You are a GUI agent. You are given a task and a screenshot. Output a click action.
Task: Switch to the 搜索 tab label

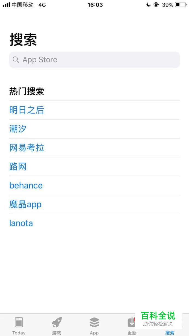pyautogui.click(x=170, y=333)
